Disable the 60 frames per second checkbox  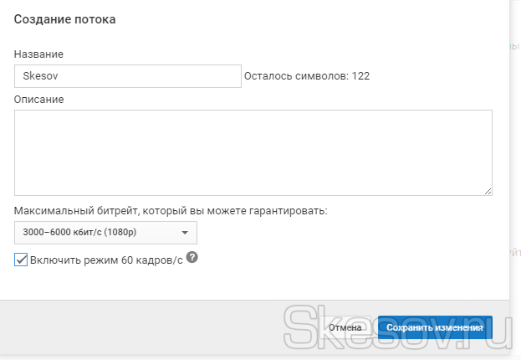[x=21, y=260]
